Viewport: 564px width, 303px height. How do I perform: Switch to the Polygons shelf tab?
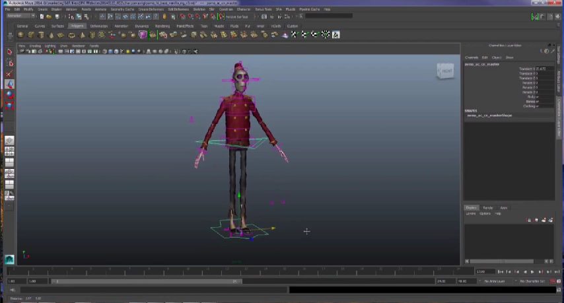[77, 26]
